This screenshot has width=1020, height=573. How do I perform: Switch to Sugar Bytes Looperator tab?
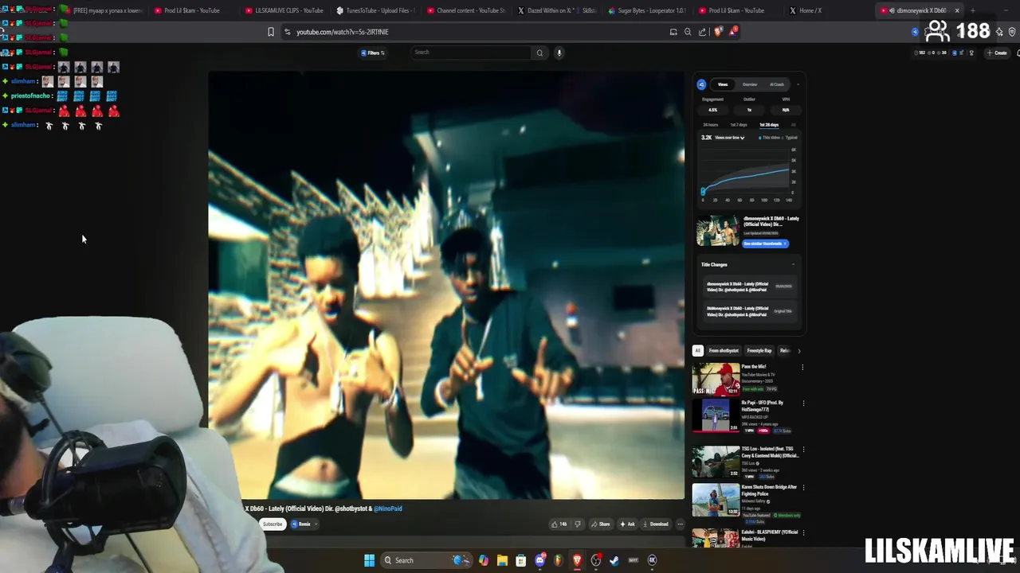(647, 10)
